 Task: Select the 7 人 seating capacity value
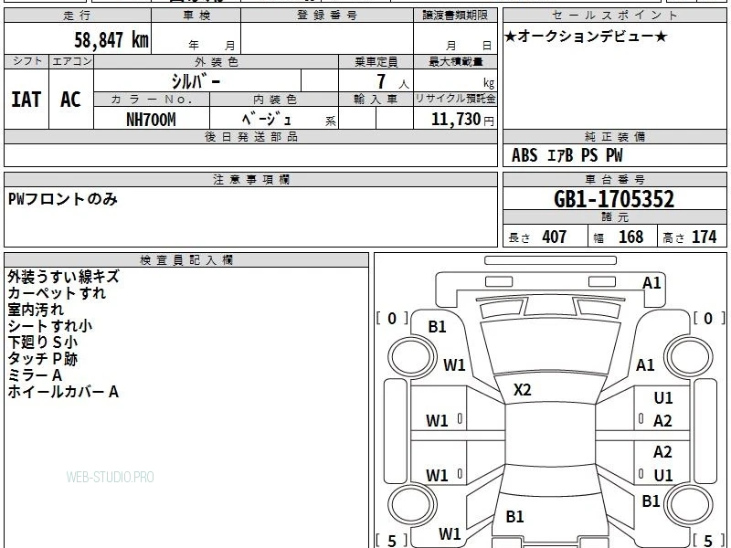(x=393, y=82)
